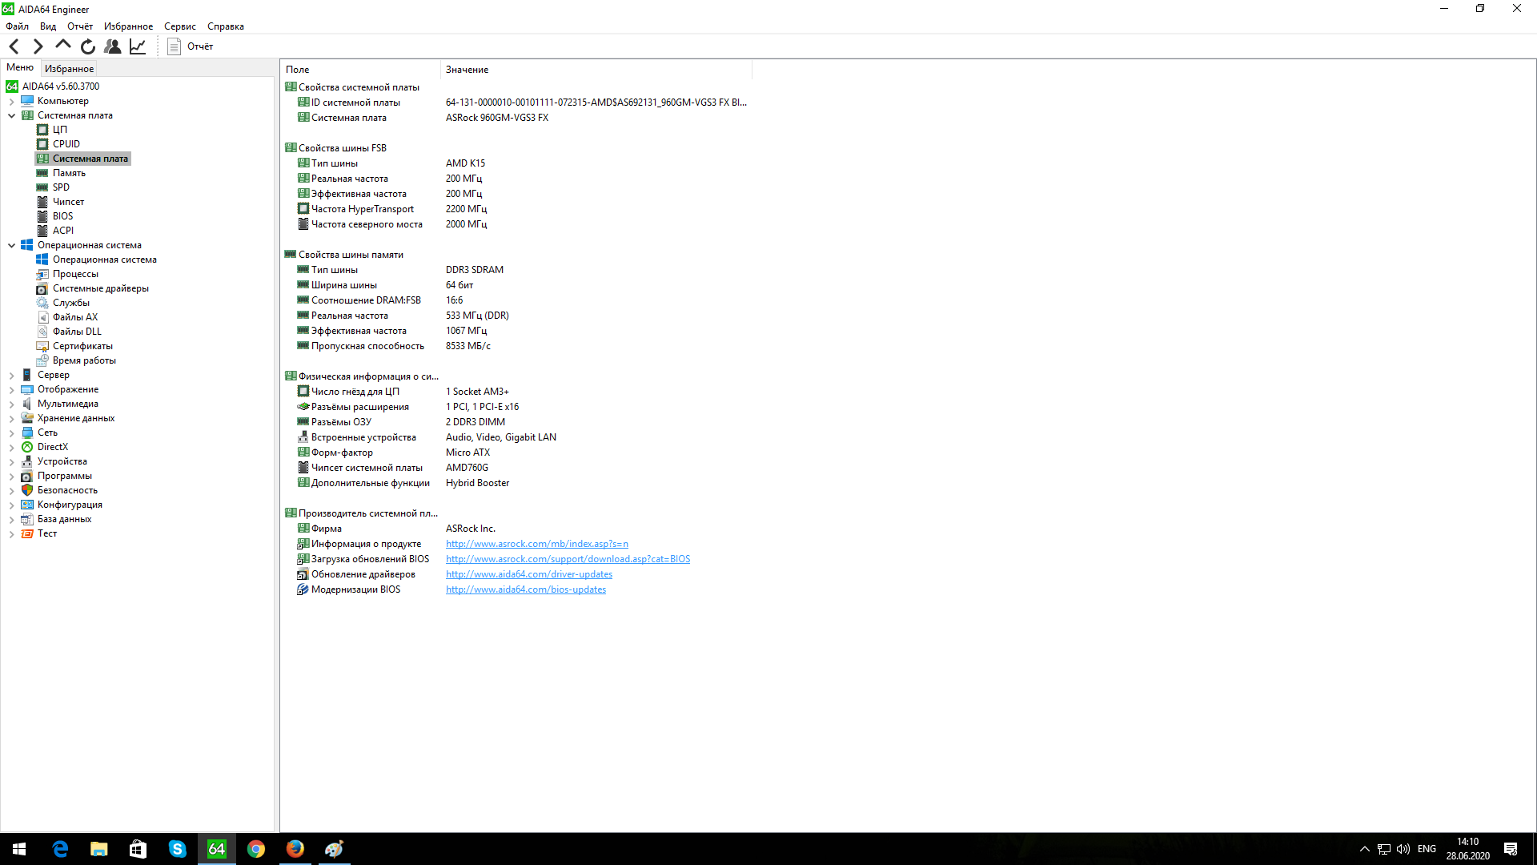Viewport: 1537px width, 865px height.
Task: Refresh the current page
Action: tap(88, 46)
